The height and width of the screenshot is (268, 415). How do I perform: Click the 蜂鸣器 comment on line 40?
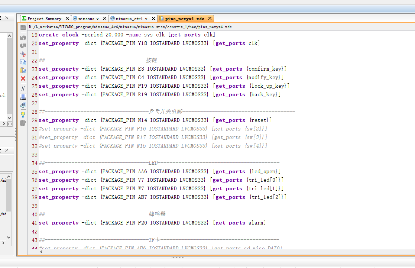pyautogui.click(x=157, y=214)
